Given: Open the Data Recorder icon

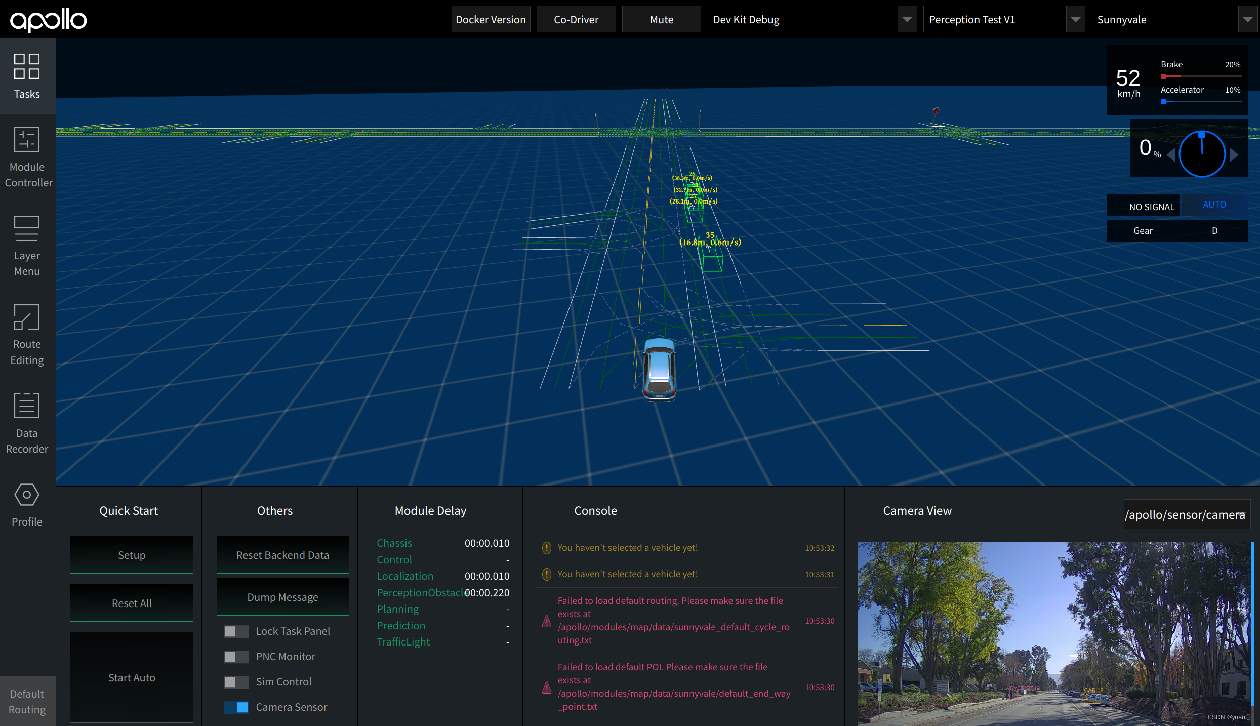Looking at the screenshot, I should click(x=27, y=406).
